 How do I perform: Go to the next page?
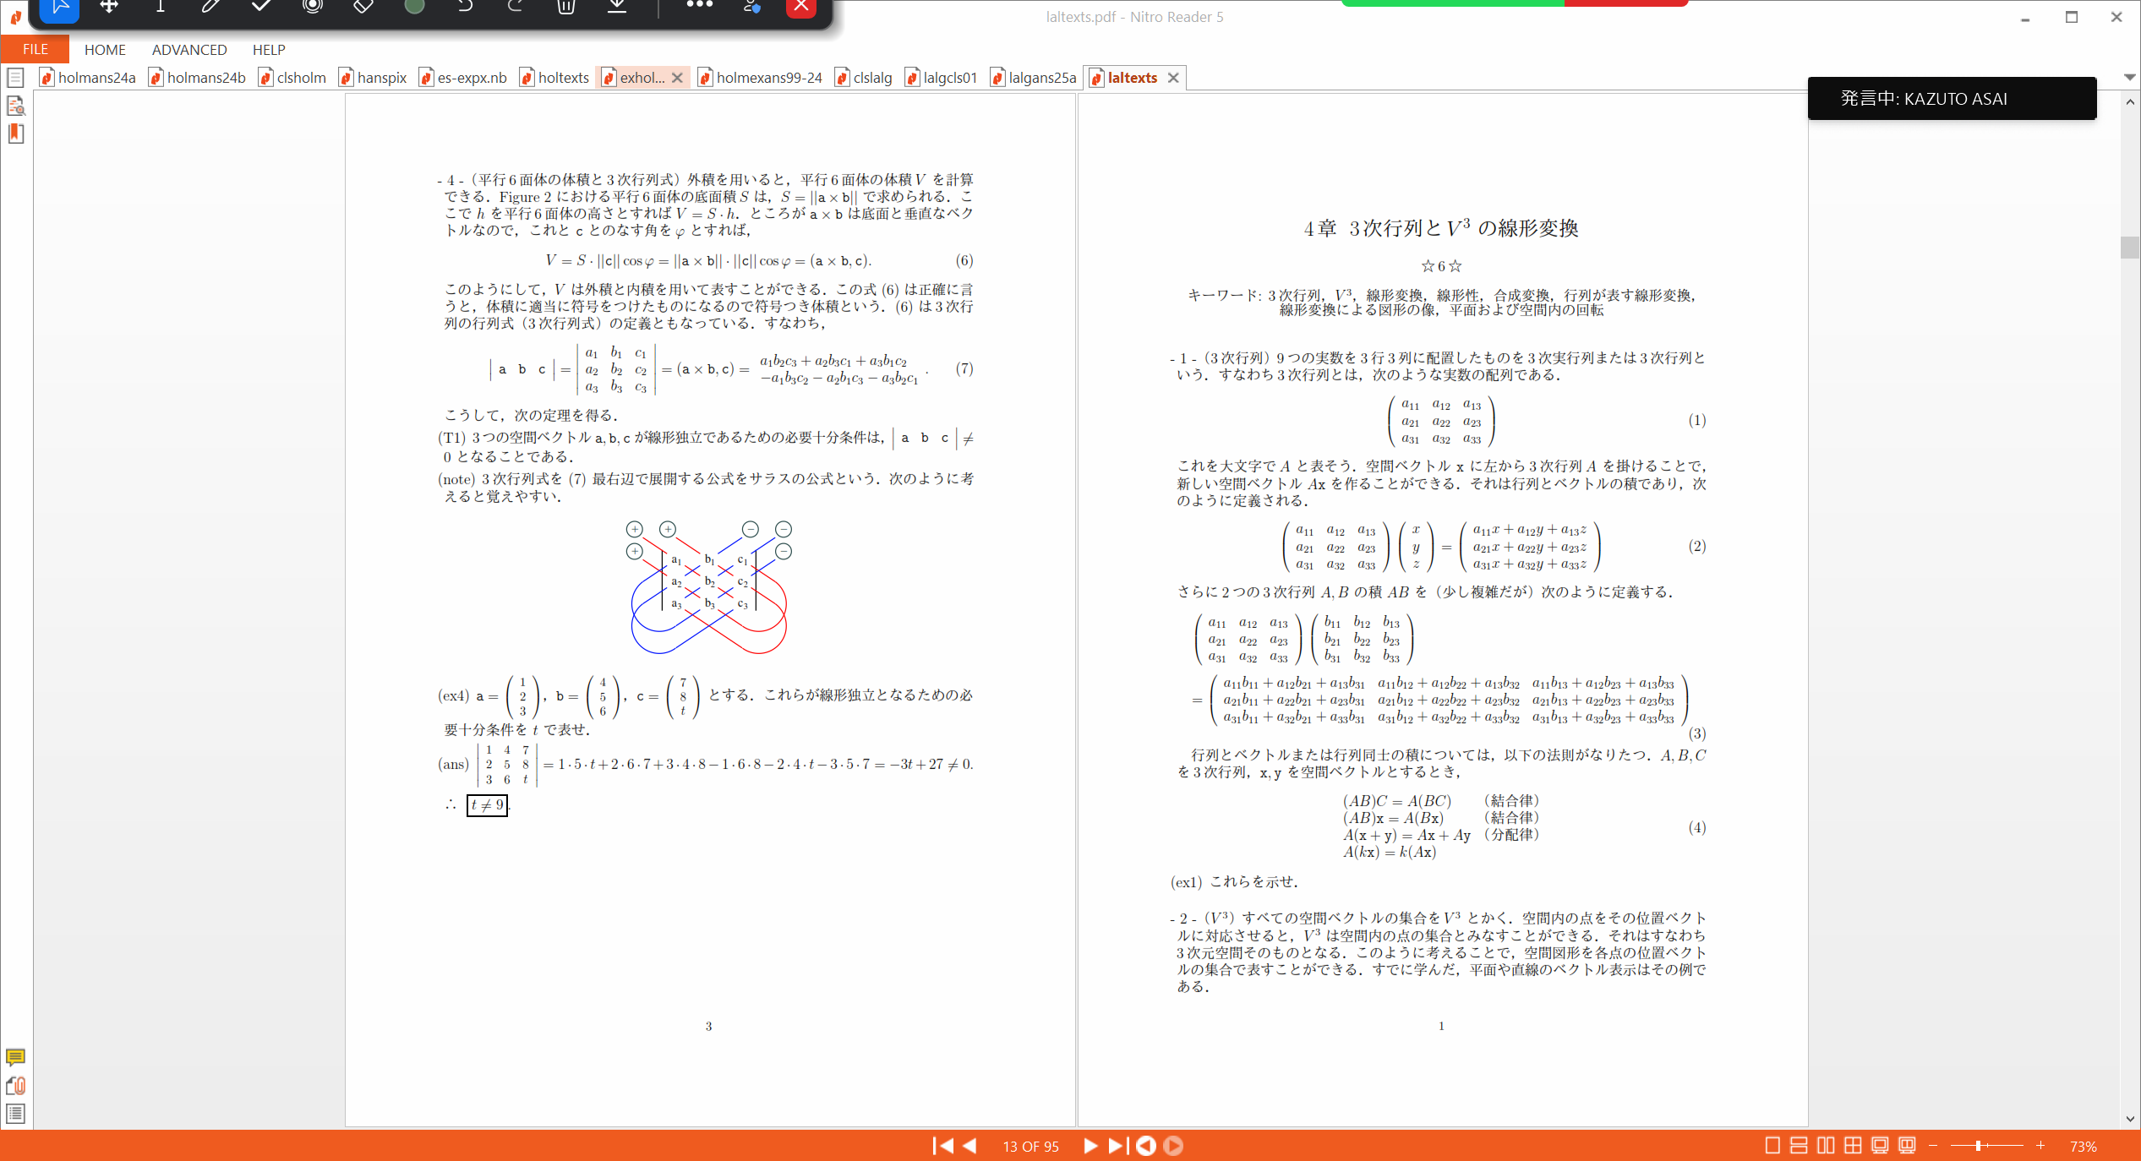[1090, 1146]
